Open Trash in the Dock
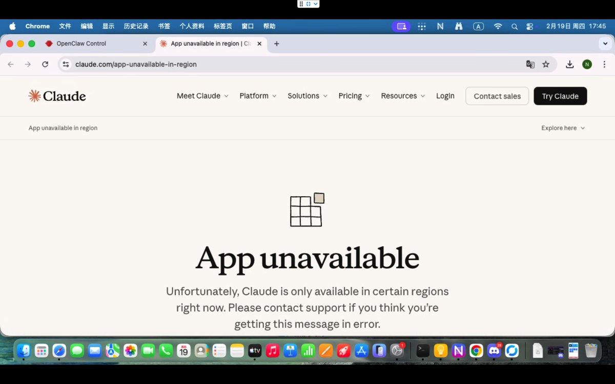The width and height of the screenshot is (615, 384). tap(591, 350)
